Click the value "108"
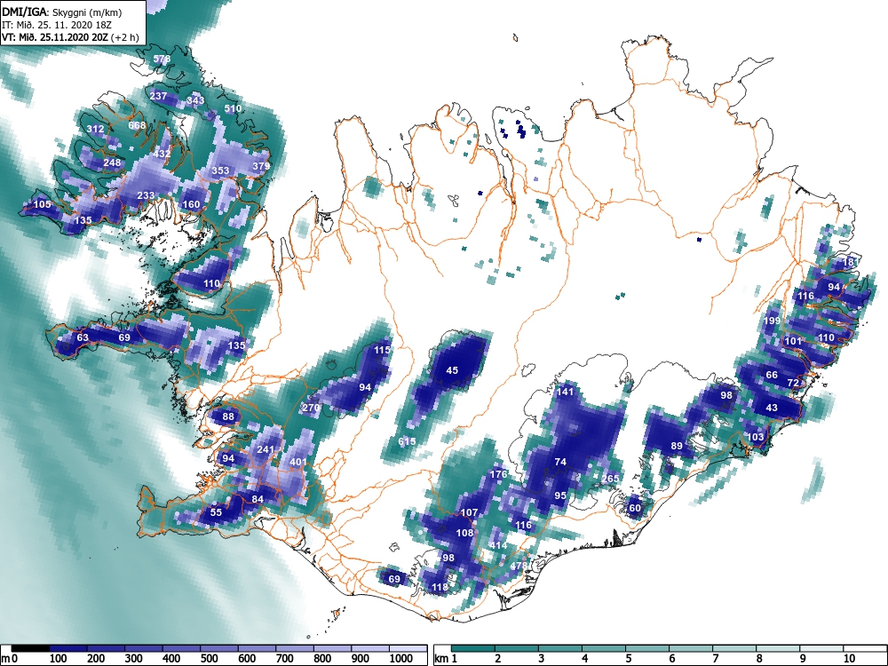 click(x=464, y=533)
